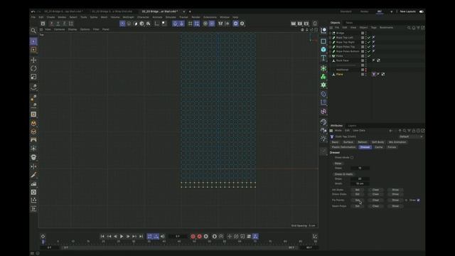The image size is (455, 256).
Task: Click the Width field showing 10 cm
Action: tap(360, 183)
